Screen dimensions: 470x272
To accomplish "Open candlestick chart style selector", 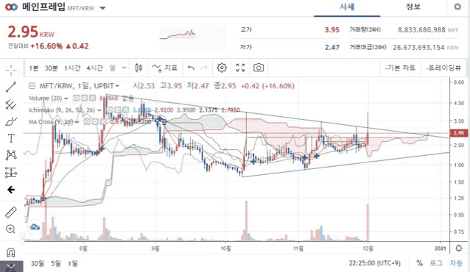I will pos(138,68).
